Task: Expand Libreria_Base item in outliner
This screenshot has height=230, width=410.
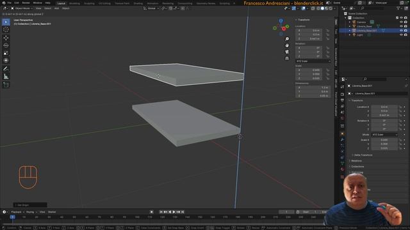Action: pos(350,26)
